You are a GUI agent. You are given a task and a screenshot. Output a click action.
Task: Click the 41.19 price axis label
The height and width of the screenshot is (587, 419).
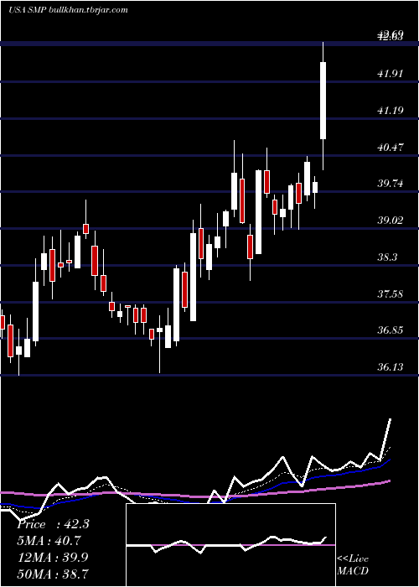(x=391, y=111)
